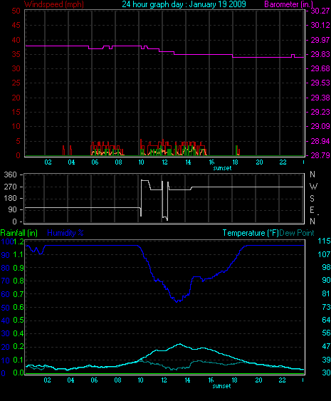The height and width of the screenshot is (401, 331).
Task: Click sunset marker under temperature graph
Action: [x=221, y=386]
